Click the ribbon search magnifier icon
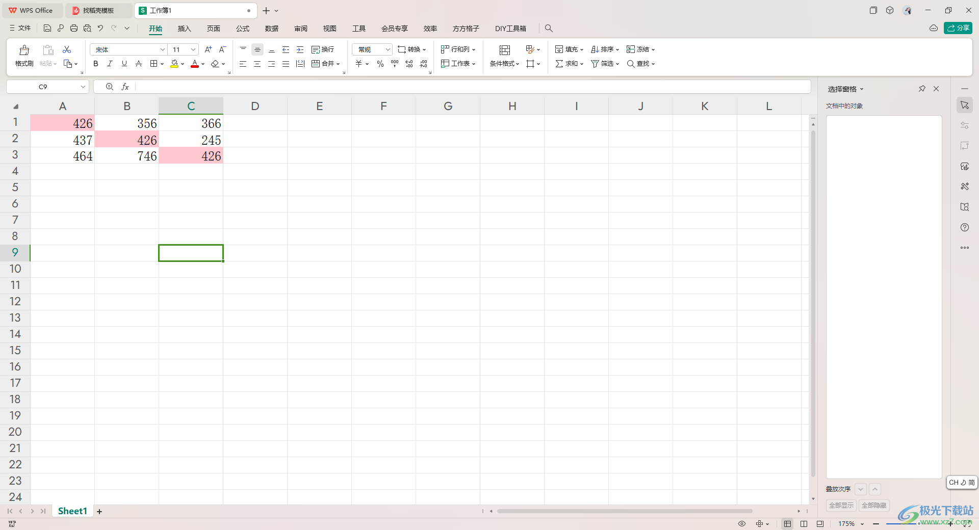 pyautogui.click(x=549, y=29)
